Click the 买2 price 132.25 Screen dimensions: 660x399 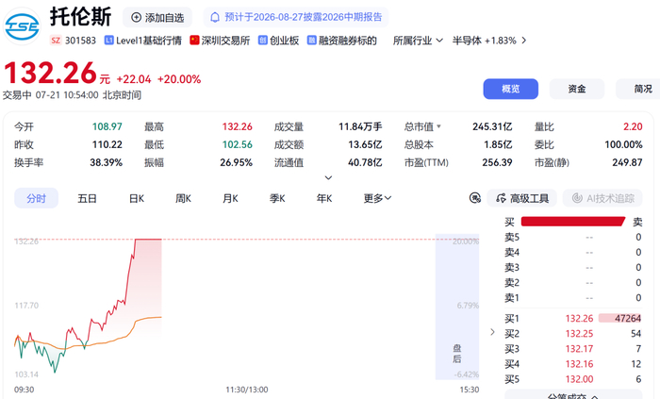coord(579,334)
